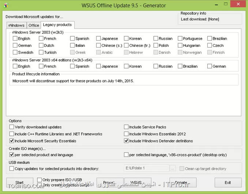Check Spanish under Windows Server 2003 (w2k3)
248x194 pixels.
pyautogui.click(x=72, y=38)
